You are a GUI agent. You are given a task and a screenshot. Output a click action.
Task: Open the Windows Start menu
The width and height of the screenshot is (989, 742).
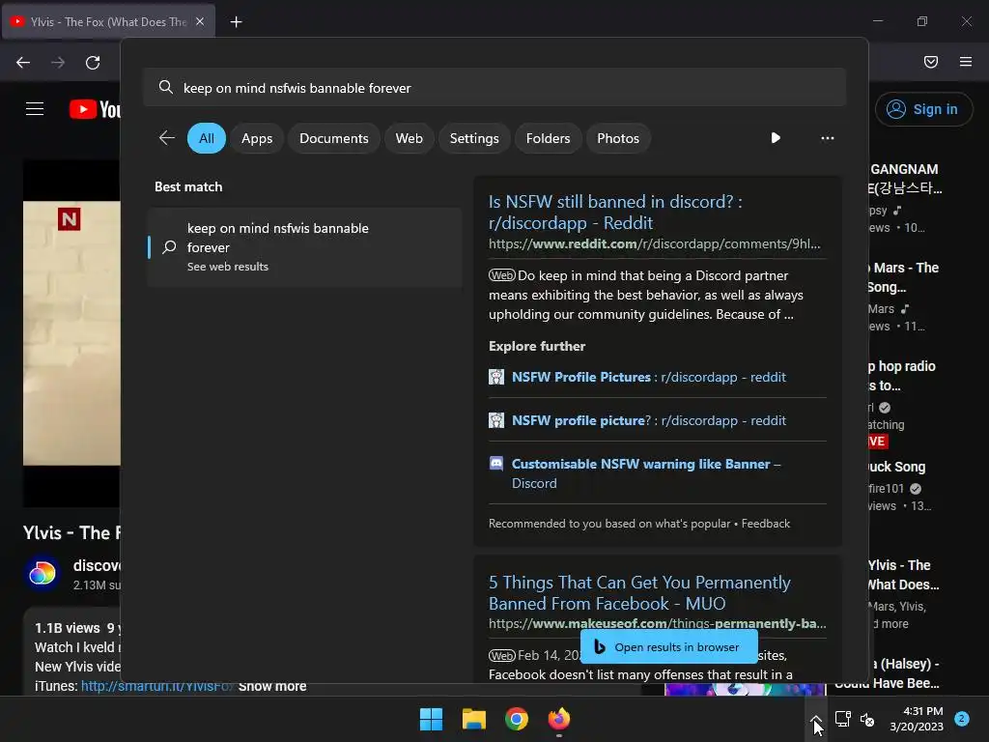432,719
